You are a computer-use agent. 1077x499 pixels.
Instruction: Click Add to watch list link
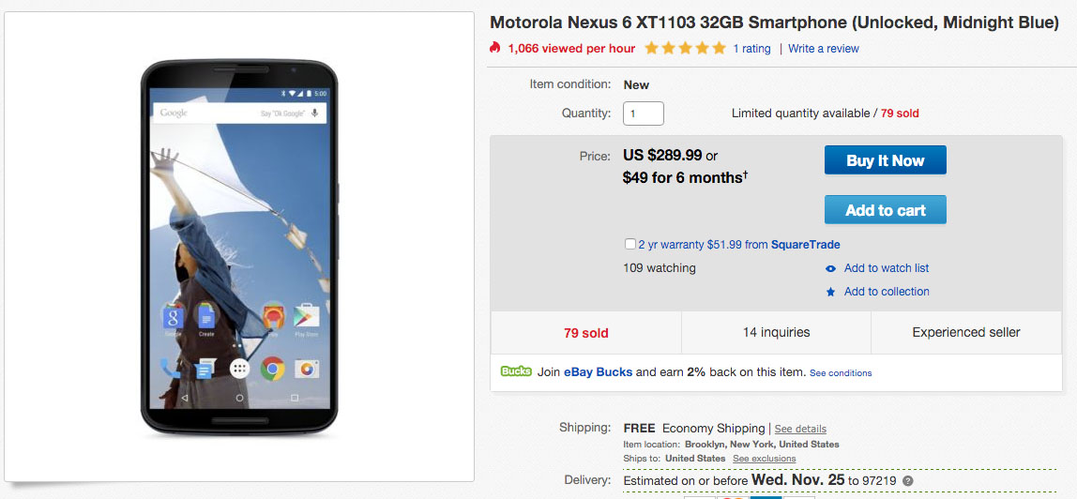pos(886,268)
